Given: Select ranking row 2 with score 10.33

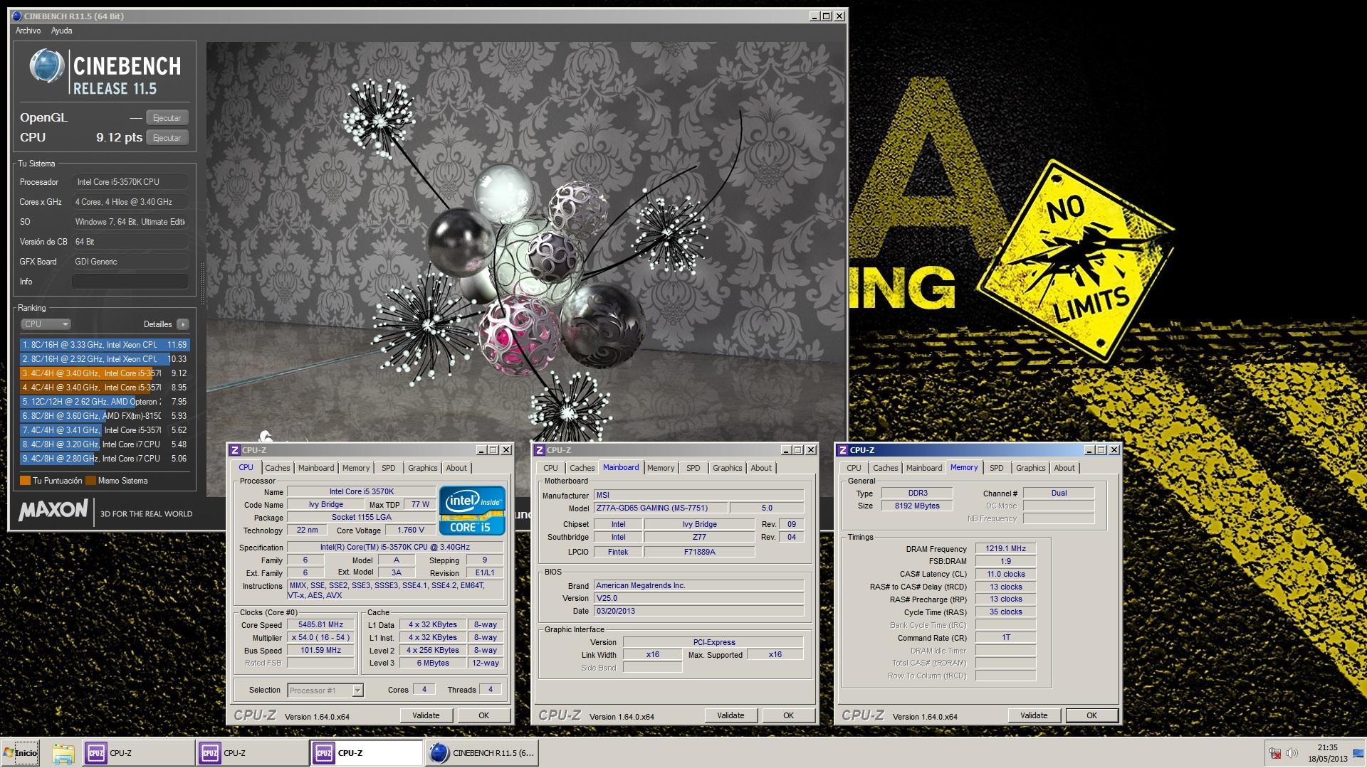Looking at the screenshot, I should pyautogui.click(x=105, y=359).
